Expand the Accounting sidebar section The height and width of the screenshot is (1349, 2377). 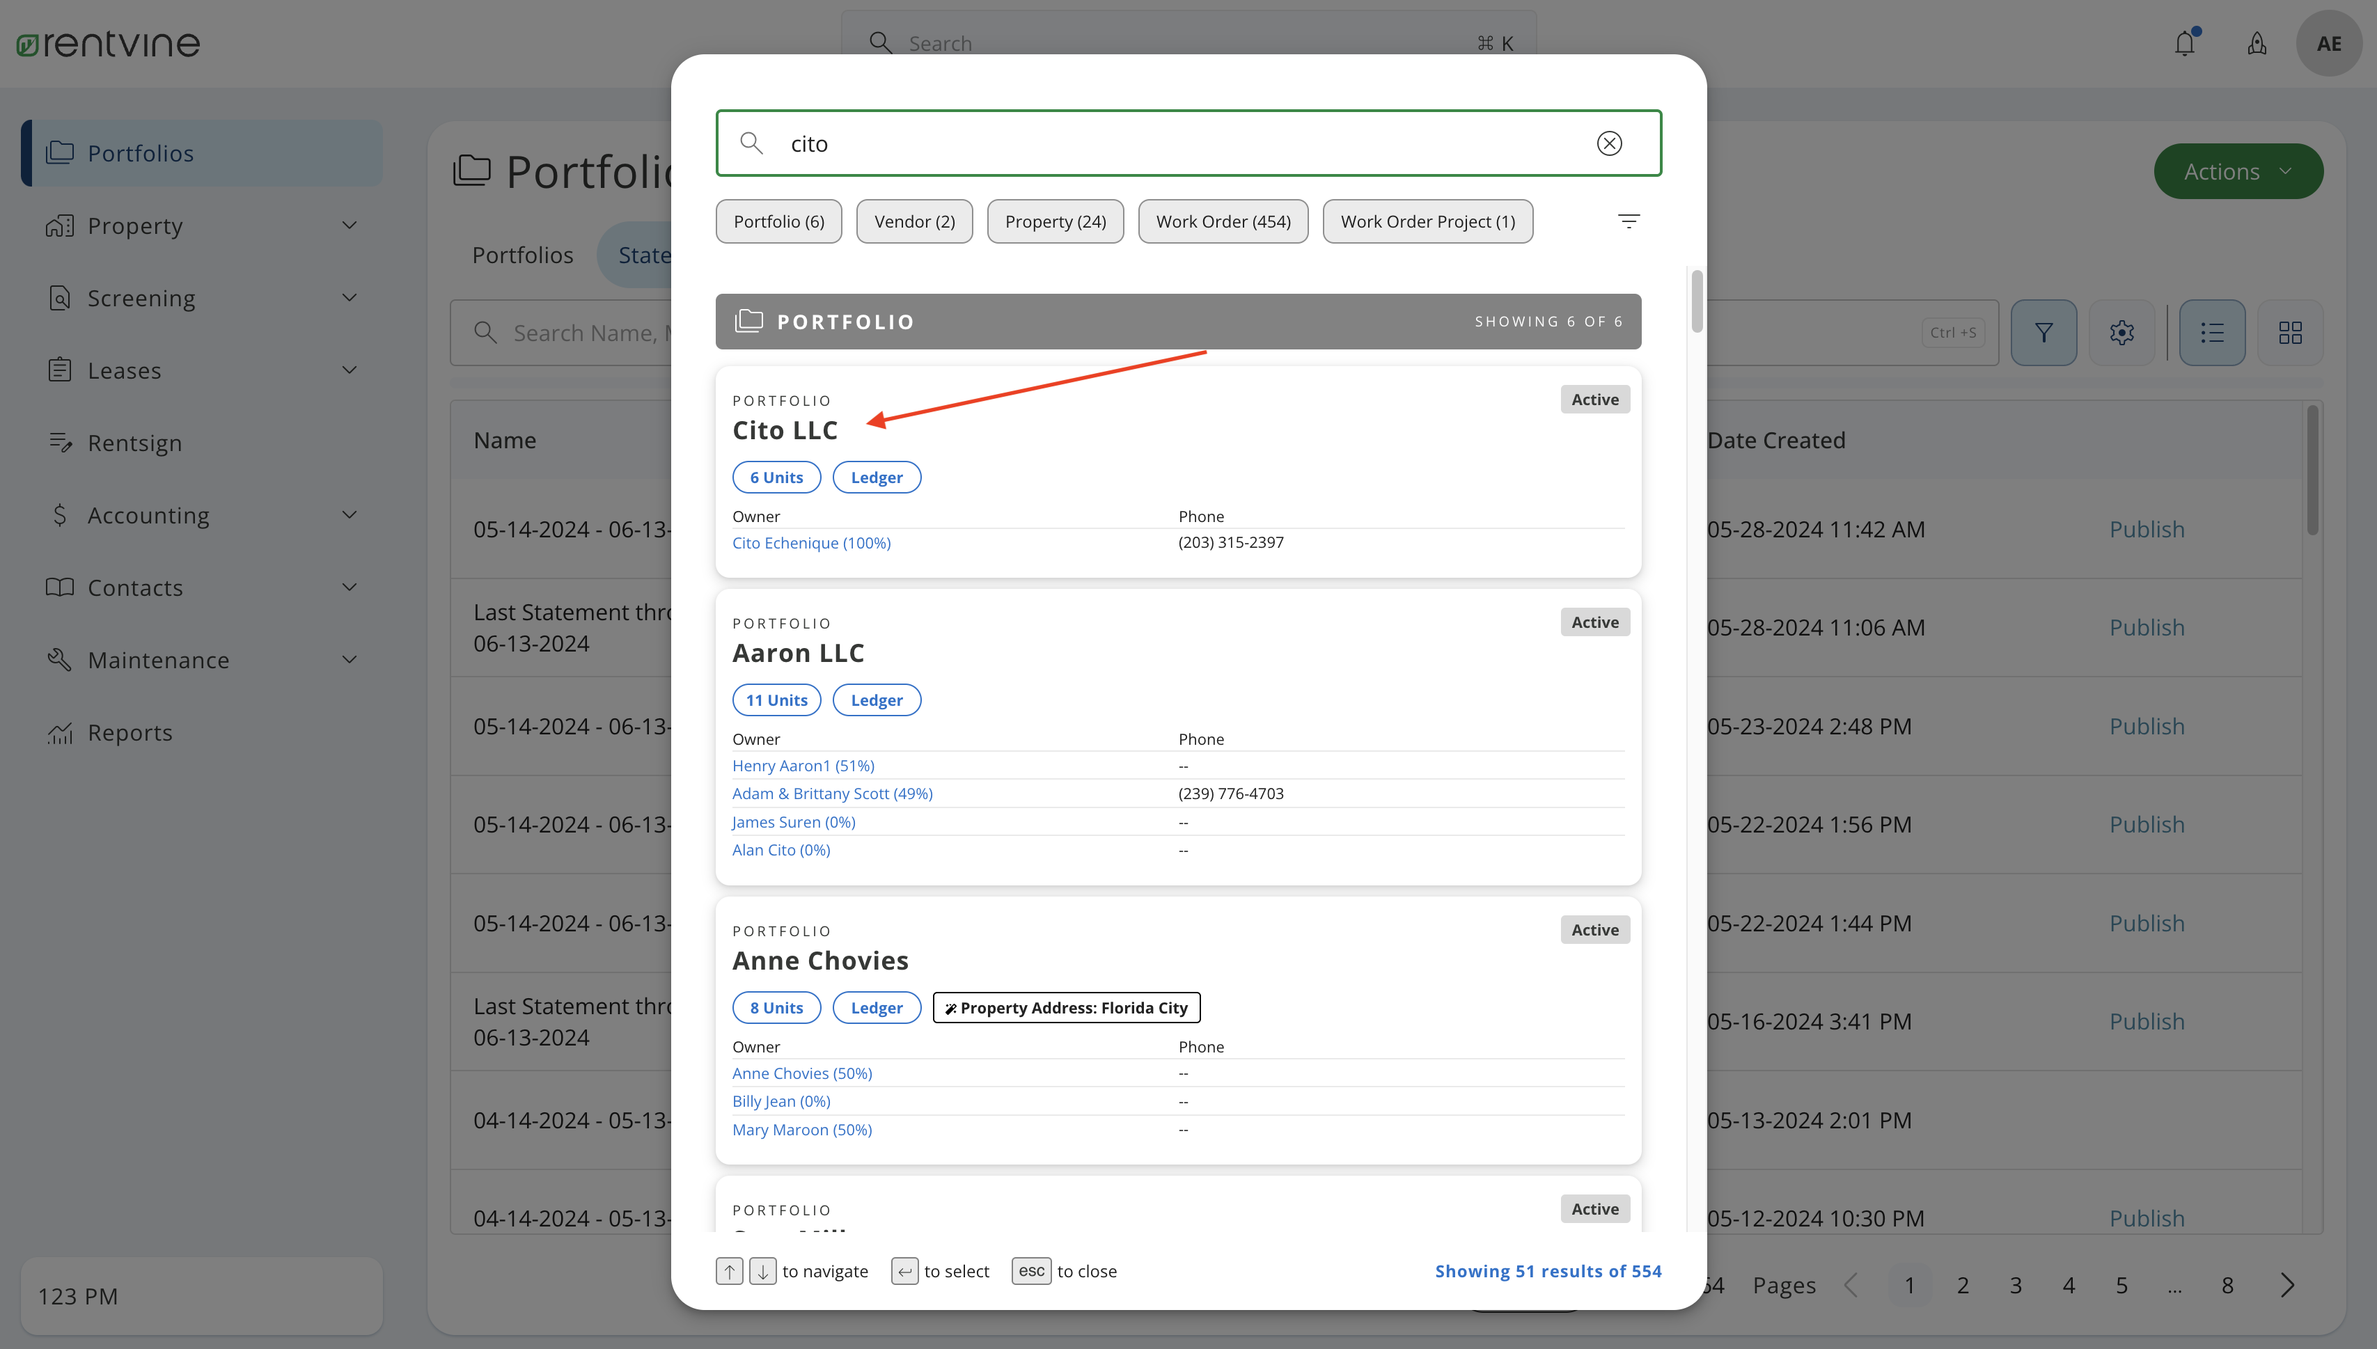pos(148,514)
